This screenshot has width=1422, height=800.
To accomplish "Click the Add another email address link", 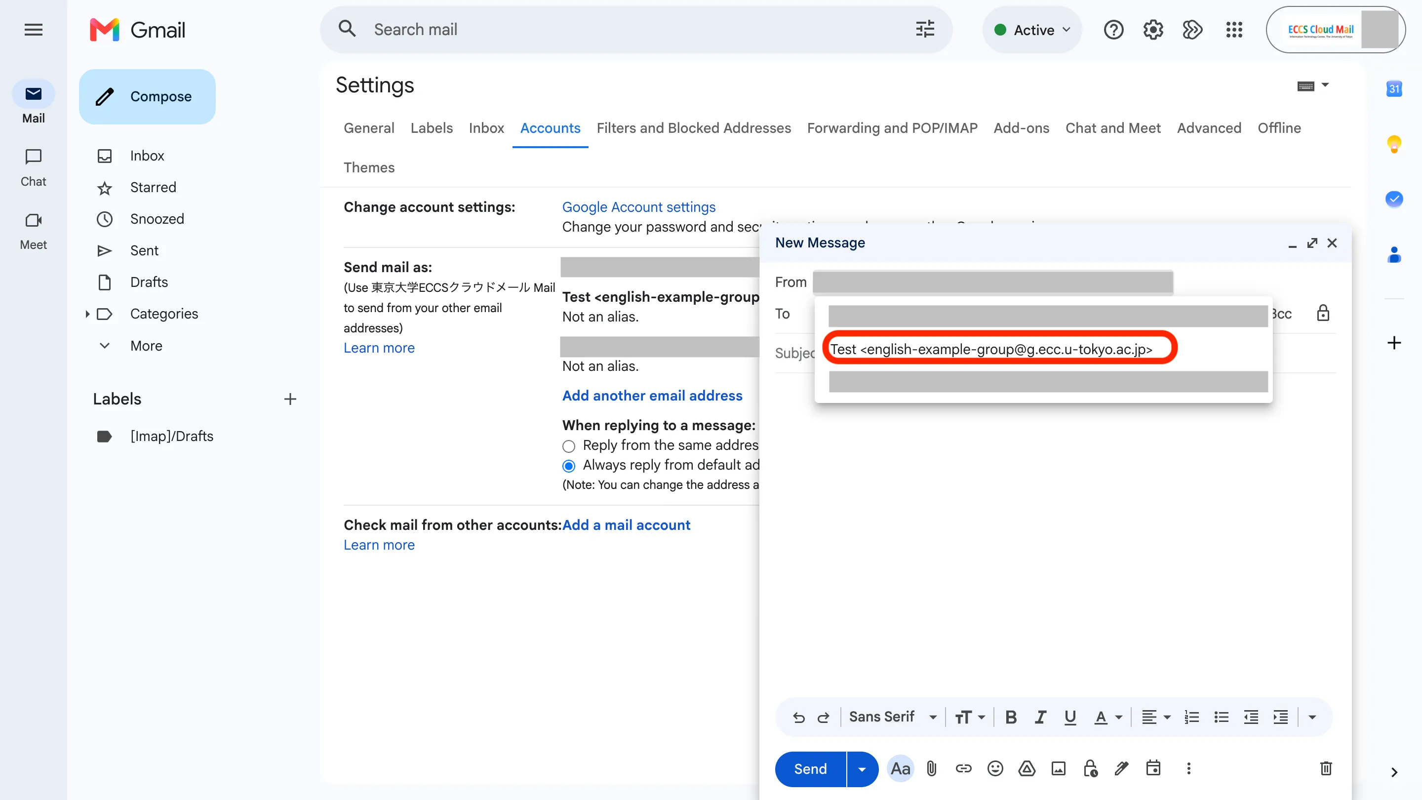I will (x=652, y=395).
